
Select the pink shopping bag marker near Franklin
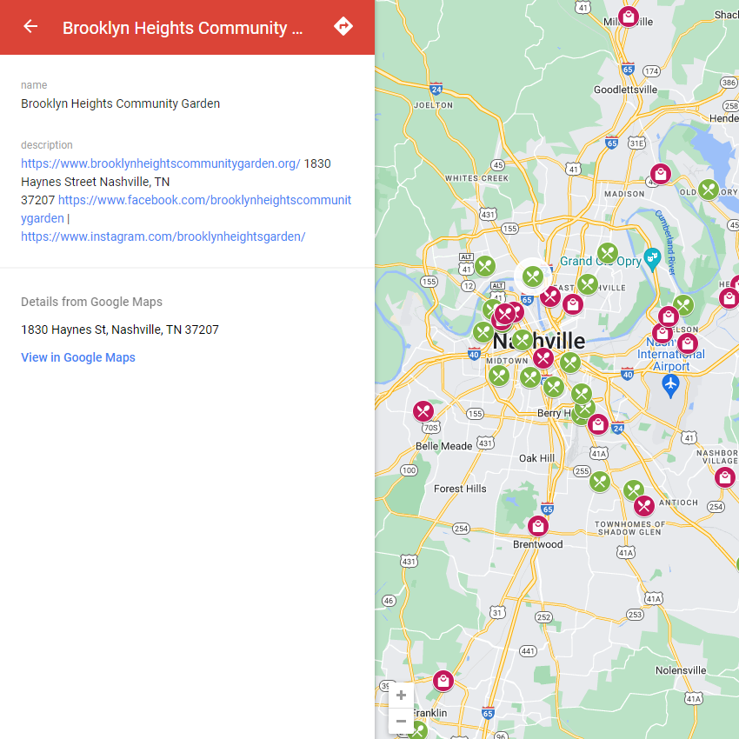click(443, 681)
